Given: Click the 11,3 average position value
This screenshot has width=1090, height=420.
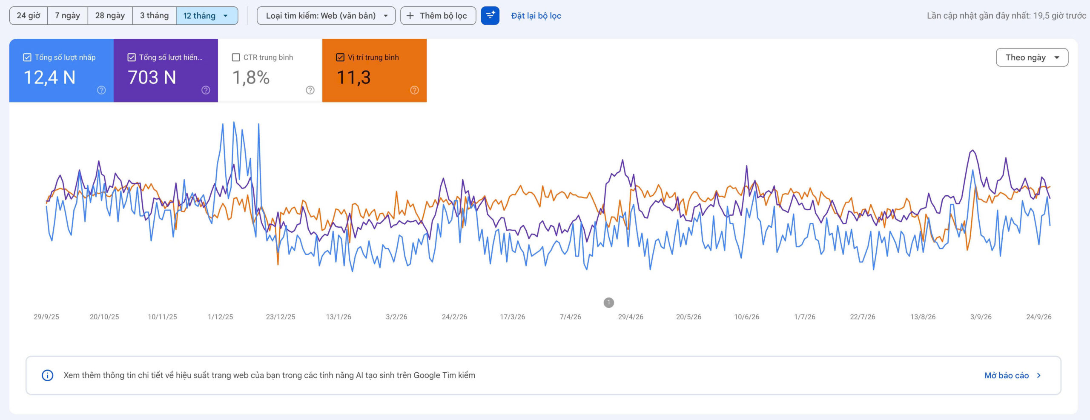Looking at the screenshot, I should (x=353, y=77).
